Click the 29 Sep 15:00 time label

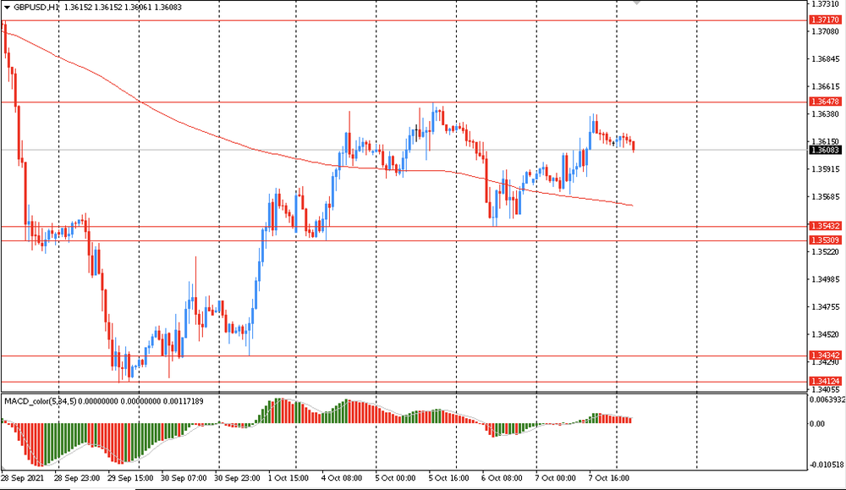pos(130,478)
